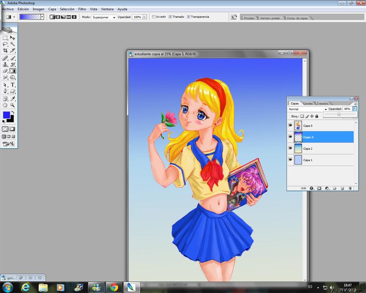Select the Hand tool
Viewport: 366px width, 293px height.
[5, 105]
